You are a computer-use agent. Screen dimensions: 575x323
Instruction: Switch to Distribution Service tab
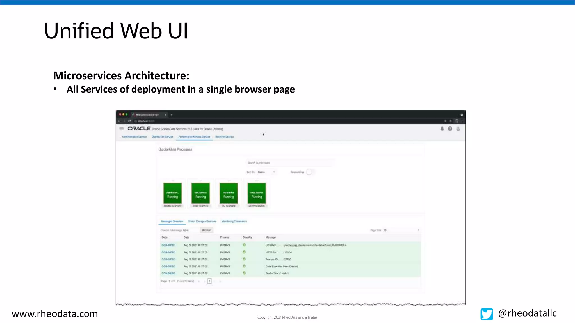162,137
